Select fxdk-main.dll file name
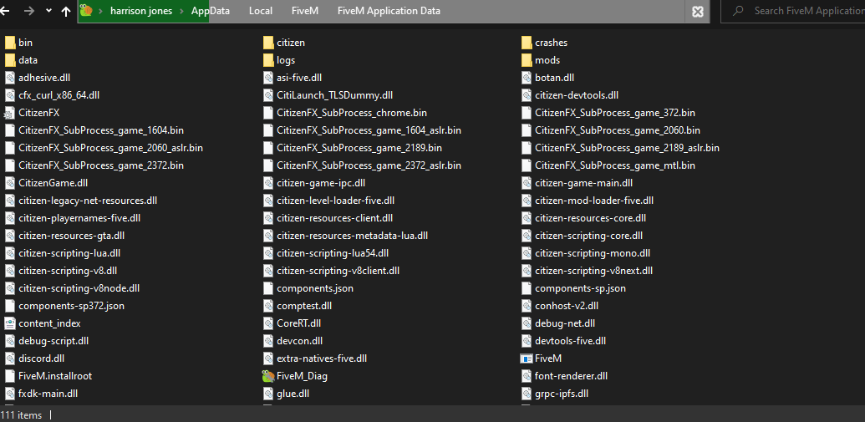The image size is (865, 422). pyautogui.click(x=48, y=394)
